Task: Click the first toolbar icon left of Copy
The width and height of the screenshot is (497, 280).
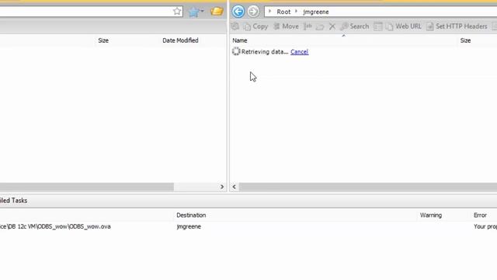Action: pos(235,26)
